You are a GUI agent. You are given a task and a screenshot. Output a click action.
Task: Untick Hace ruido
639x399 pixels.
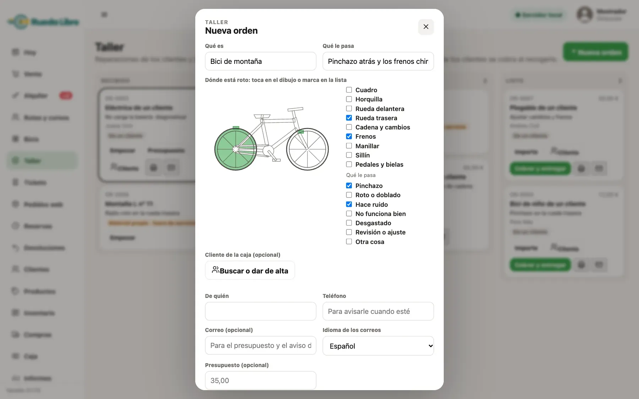tap(349, 204)
